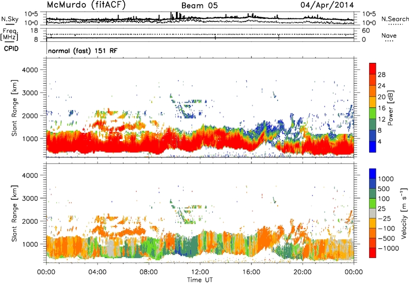Screen dimensions: 409x283
Task: Click the 3000 tick of velocity panel
Action: [30, 198]
